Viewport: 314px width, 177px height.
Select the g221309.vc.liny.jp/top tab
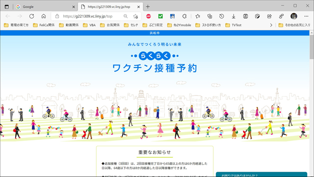pyautogui.click(x=110, y=7)
